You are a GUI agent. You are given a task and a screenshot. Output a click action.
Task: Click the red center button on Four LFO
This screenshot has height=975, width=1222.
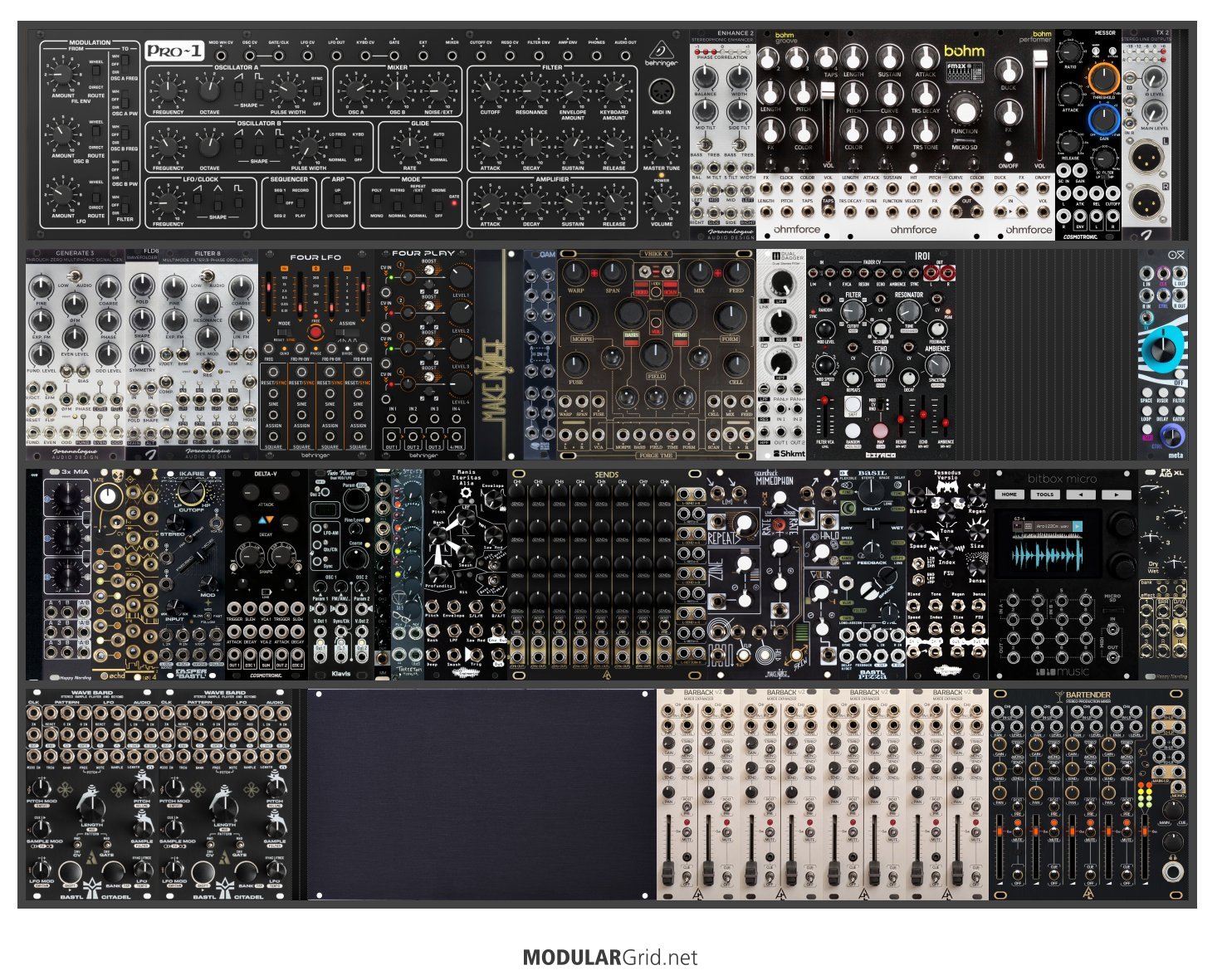point(315,332)
